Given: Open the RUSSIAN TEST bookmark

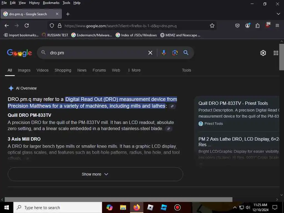Looking at the screenshot, I should coord(55,35).
